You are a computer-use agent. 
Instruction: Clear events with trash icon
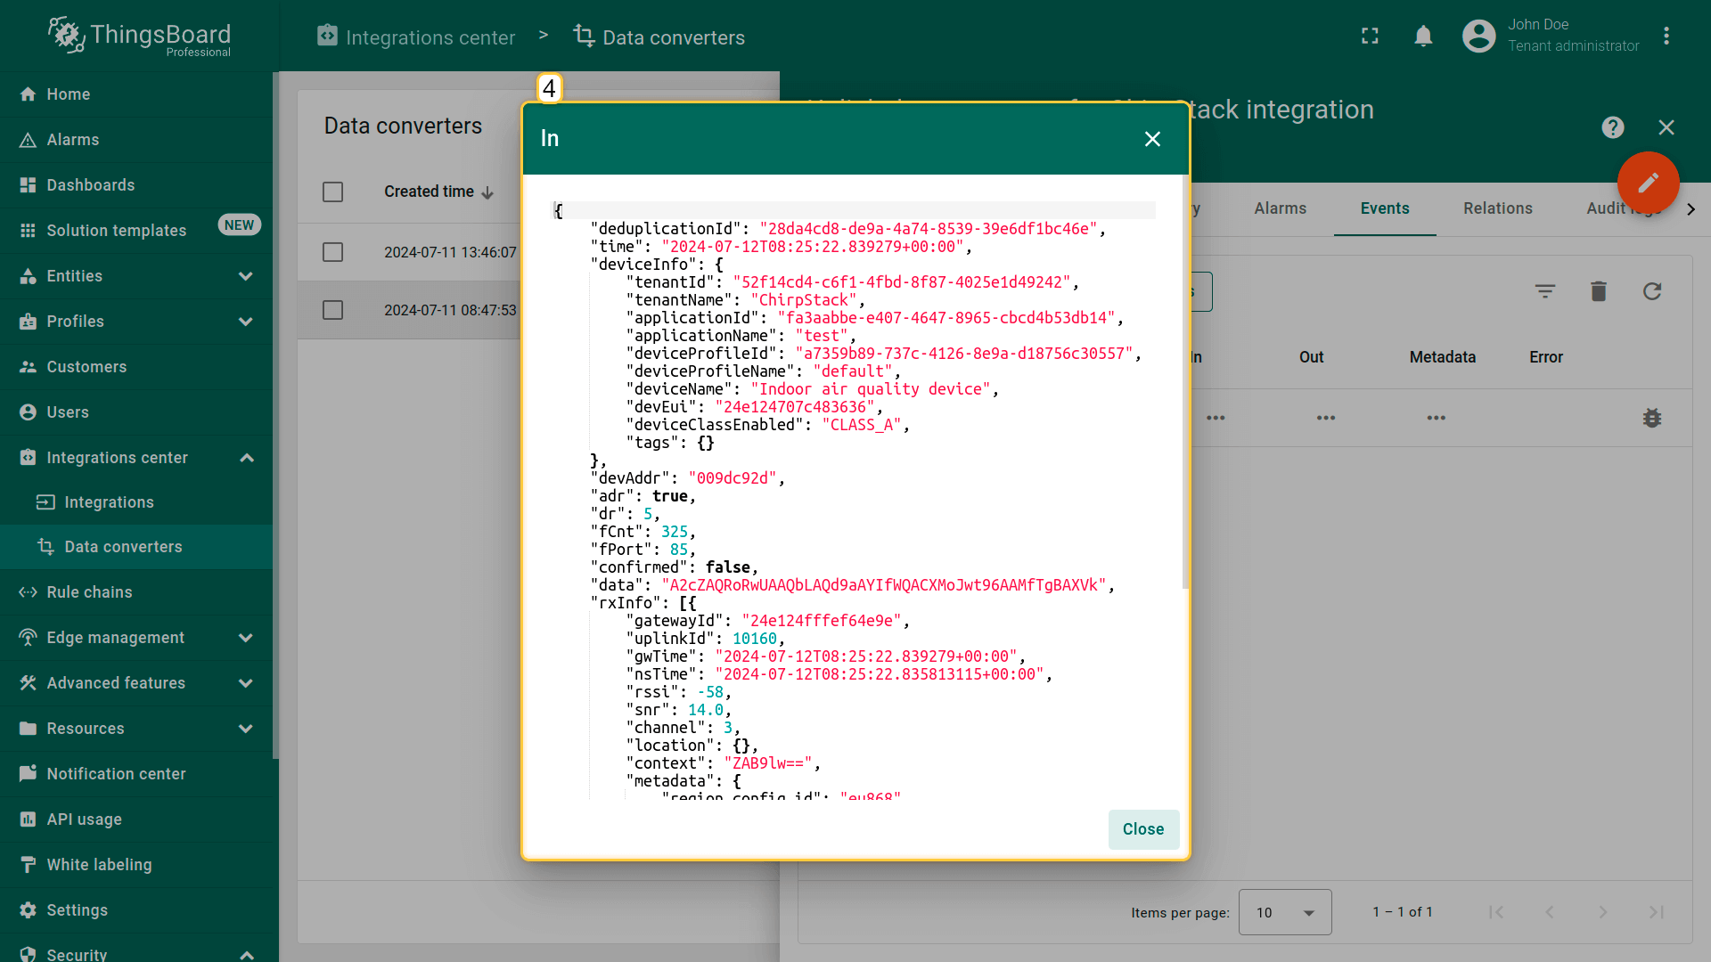tap(1599, 291)
